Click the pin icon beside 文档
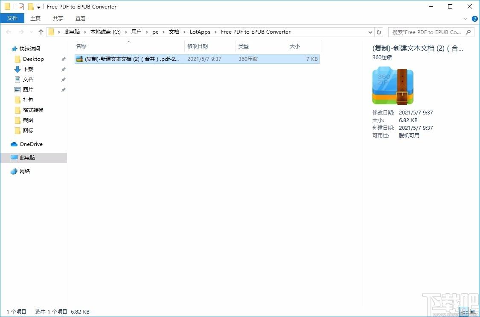480x317 pixels. tap(64, 80)
